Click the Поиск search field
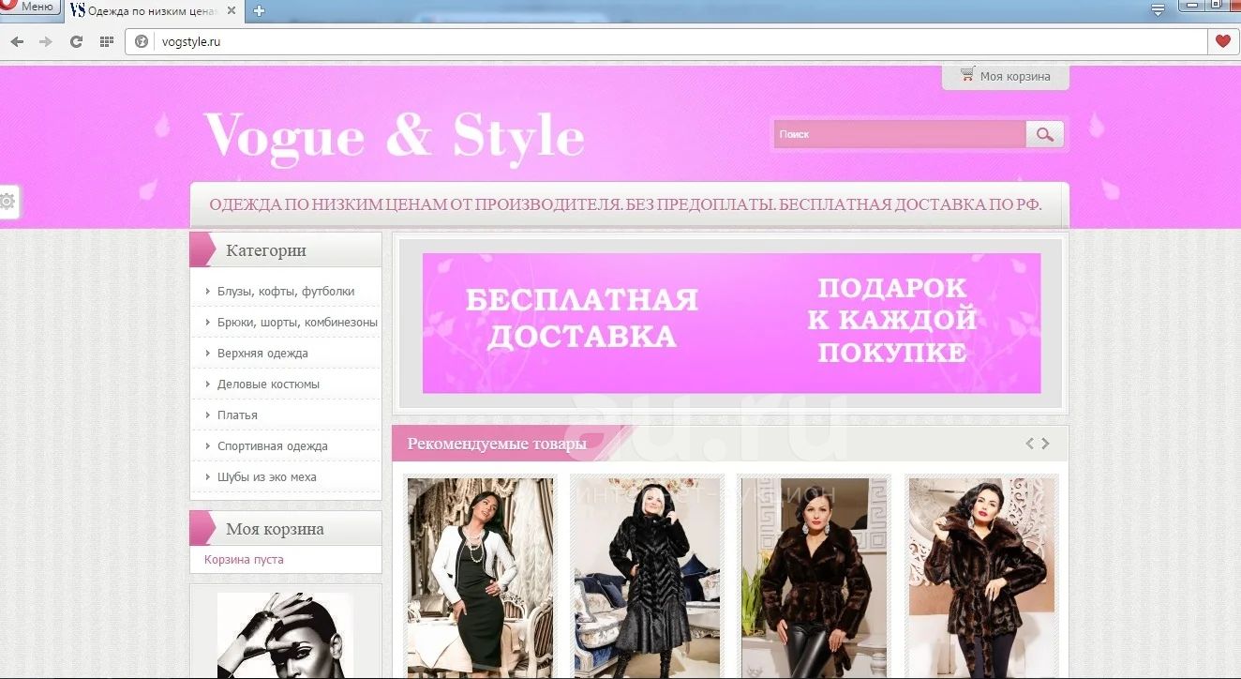Screen dimensions: 1241x679 coord(899,134)
